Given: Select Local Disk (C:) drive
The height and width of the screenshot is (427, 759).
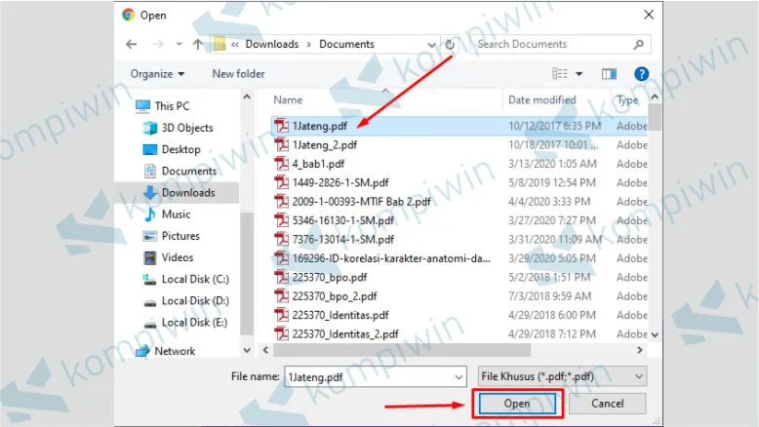Looking at the screenshot, I should tap(194, 279).
